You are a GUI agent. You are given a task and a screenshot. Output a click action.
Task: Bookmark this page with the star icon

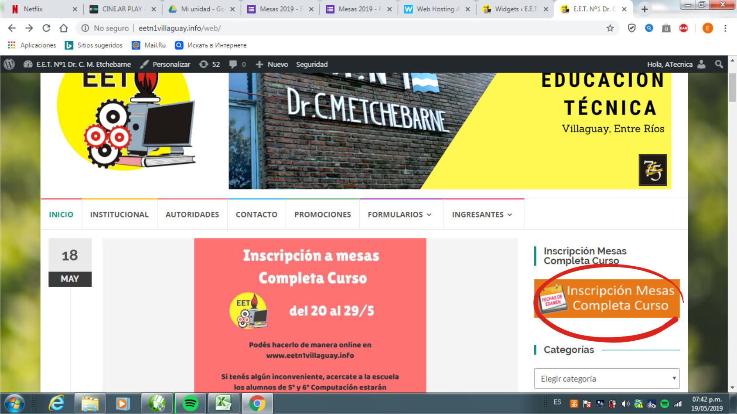pyautogui.click(x=610, y=28)
